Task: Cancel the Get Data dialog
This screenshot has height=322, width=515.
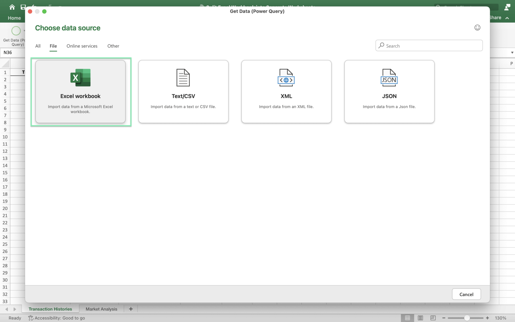Action: coord(466,294)
